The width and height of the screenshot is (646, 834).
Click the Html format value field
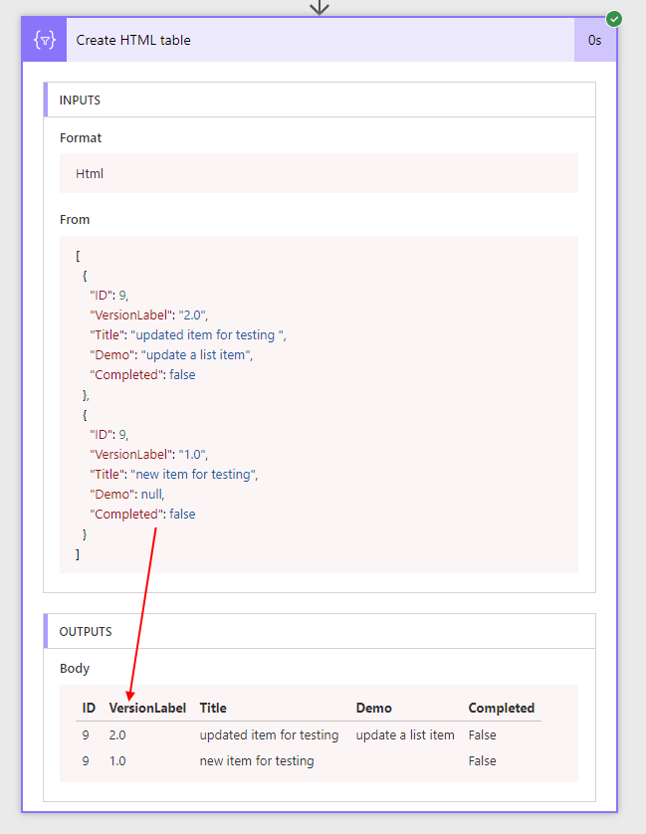319,174
